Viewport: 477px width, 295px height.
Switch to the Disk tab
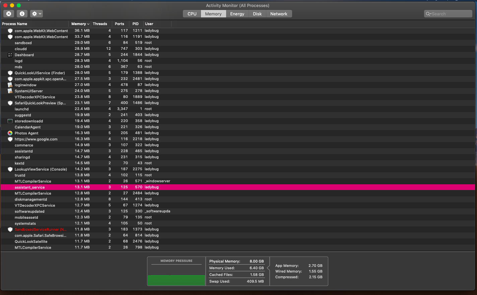point(257,14)
